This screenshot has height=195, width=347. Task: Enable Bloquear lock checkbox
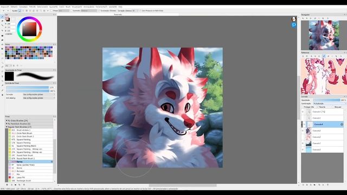[333, 107]
